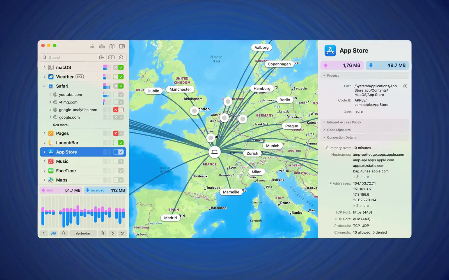Zoom out the traffic timeline magnifier
This screenshot has height=280, width=449.
click(x=64, y=233)
